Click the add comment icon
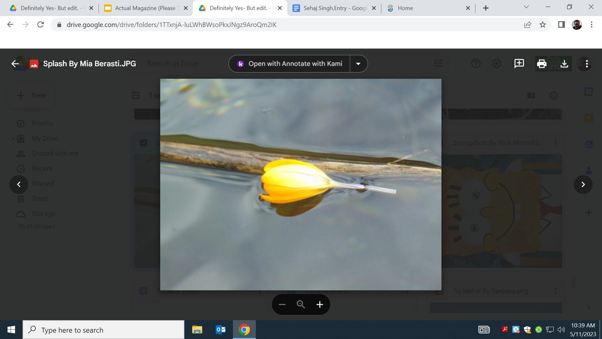Viewport: 602px width, 339px height. click(519, 64)
